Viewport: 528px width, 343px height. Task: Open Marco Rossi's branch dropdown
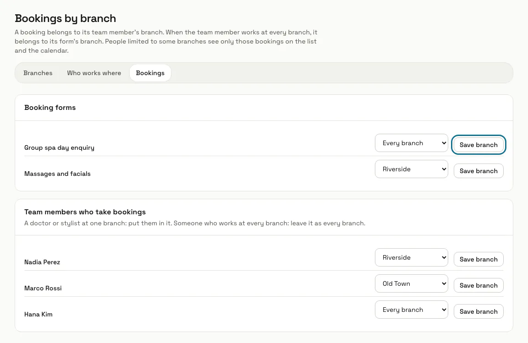click(x=412, y=283)
